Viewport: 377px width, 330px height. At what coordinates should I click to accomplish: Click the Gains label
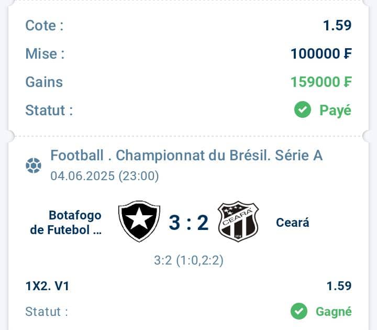(x=44, y=82)
